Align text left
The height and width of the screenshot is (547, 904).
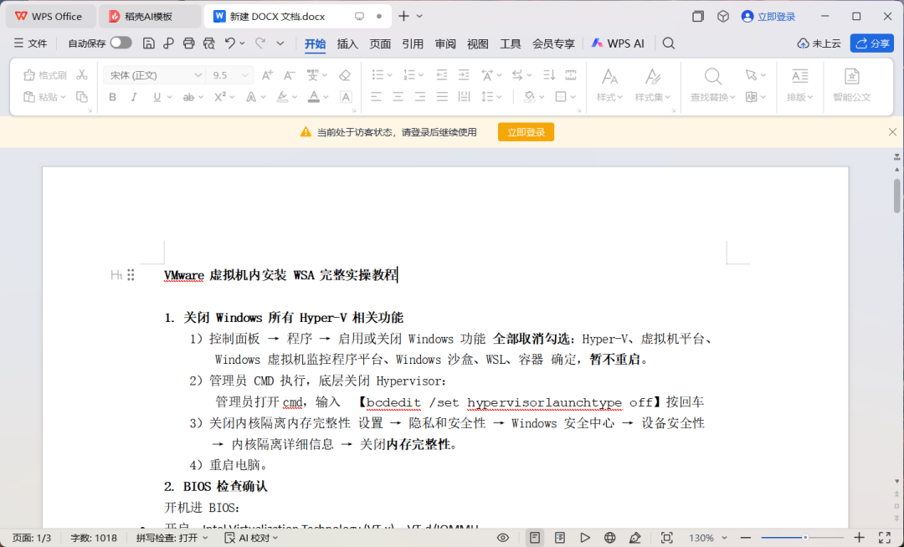(x=376, y=97)
